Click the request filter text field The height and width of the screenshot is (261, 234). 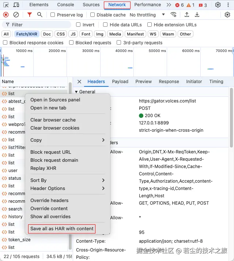point(37,25)
